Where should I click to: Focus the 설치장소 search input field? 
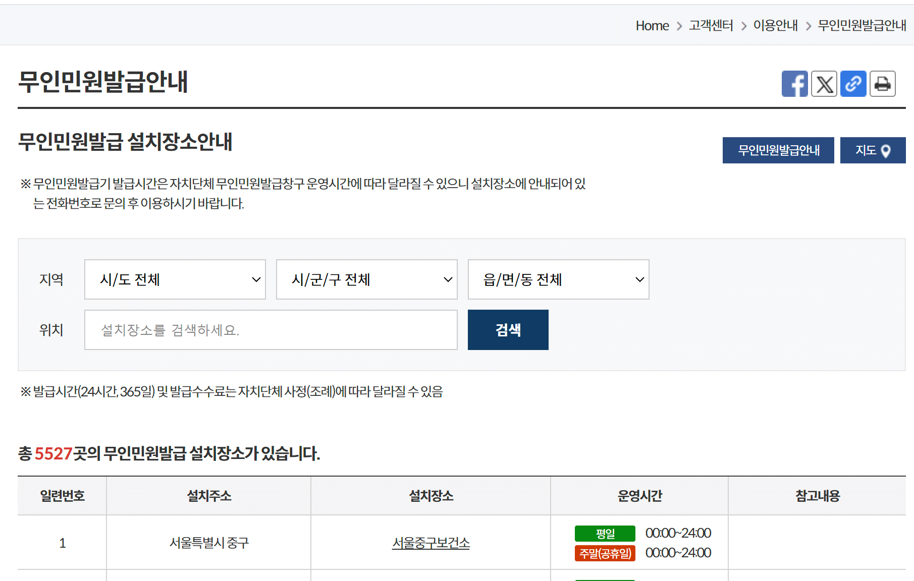pos(271,330)
